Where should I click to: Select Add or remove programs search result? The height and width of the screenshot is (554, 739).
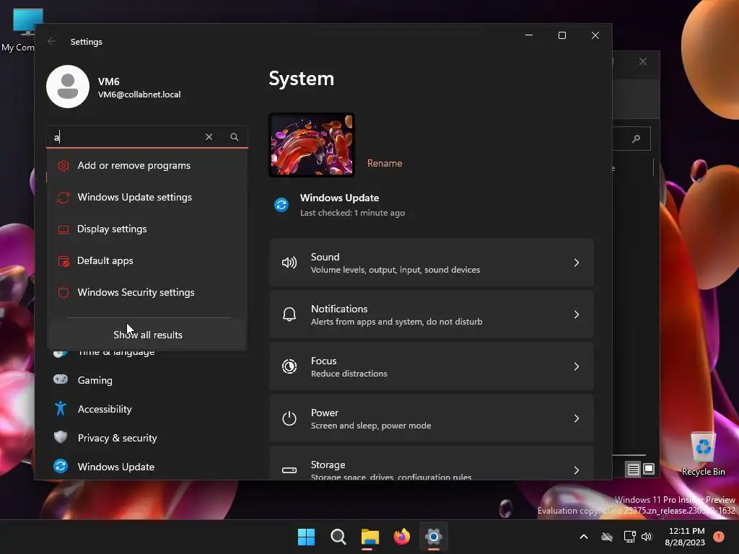[x=147, y=165]
